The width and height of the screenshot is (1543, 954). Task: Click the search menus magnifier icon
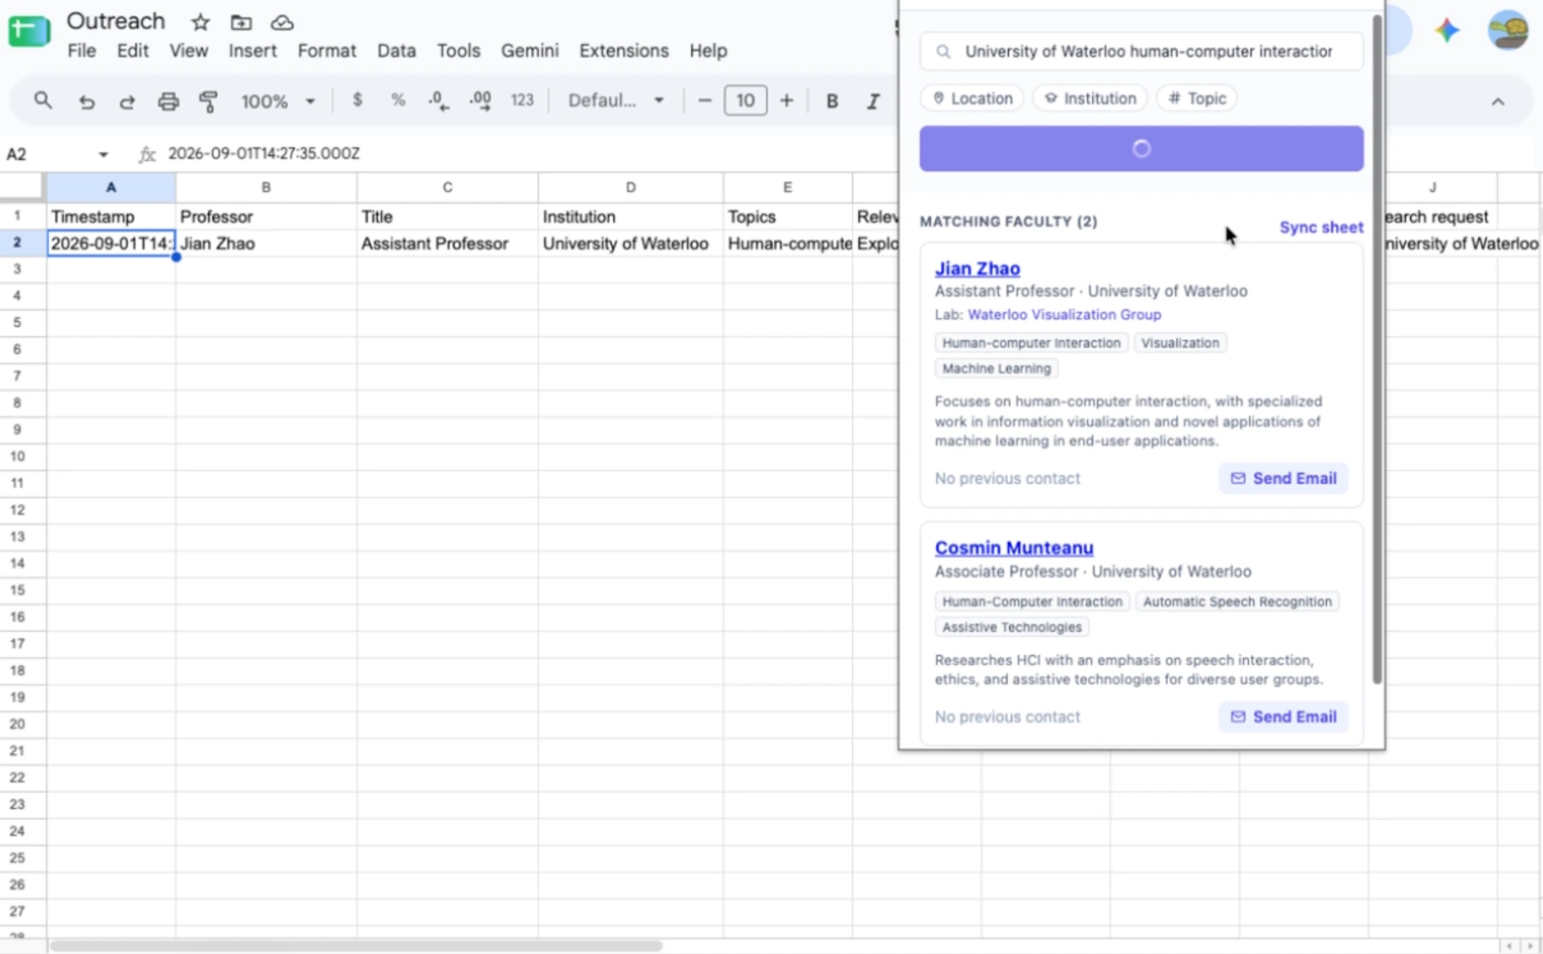click(x=43, y=101)
